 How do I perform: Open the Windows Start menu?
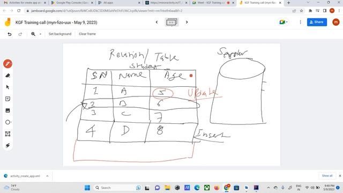87,188
